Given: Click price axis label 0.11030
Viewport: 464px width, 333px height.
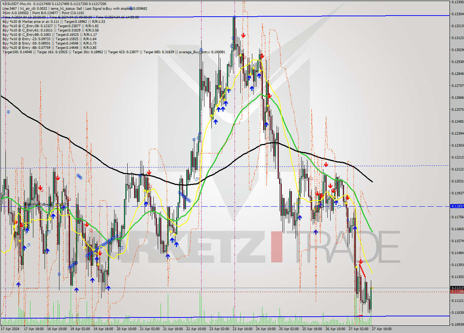Looking at the screenshot, I should tap(457, 312).
